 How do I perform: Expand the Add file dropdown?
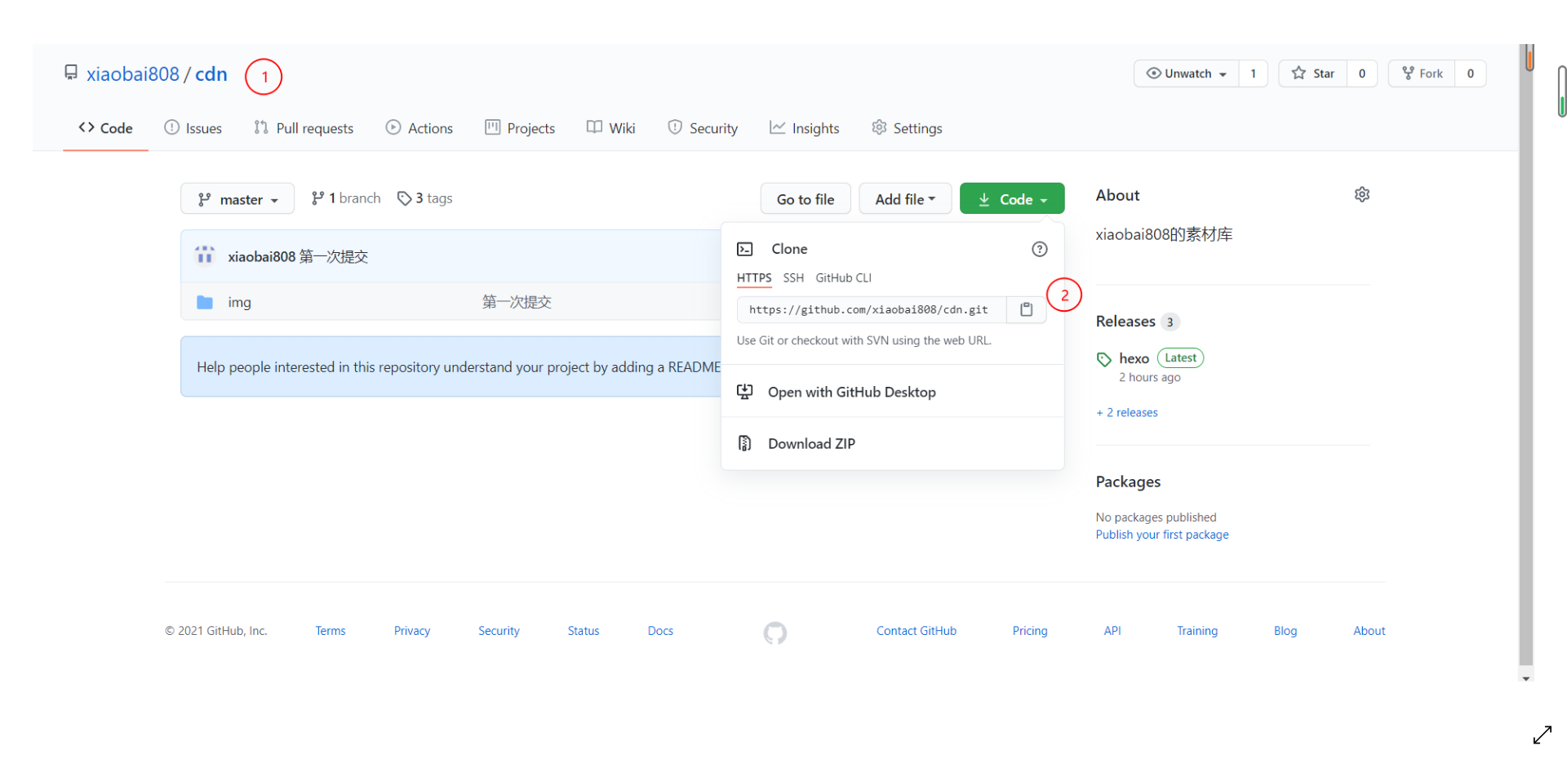click(905, 198)
